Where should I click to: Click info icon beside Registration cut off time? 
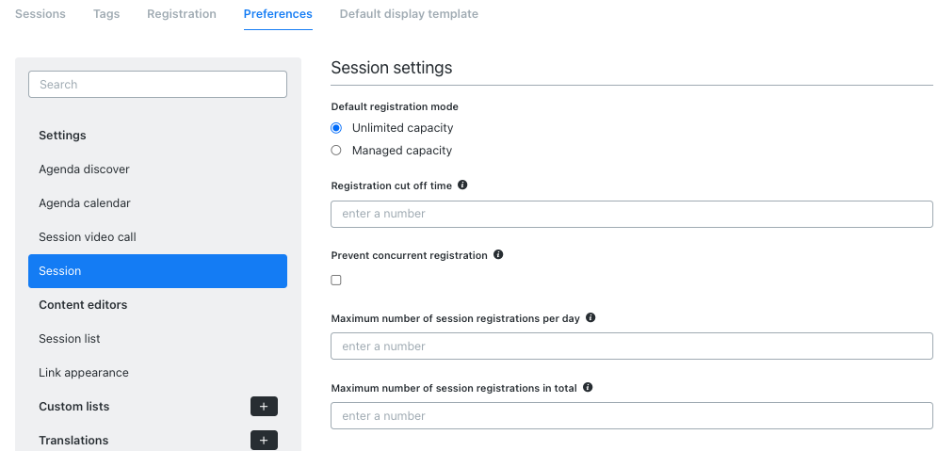point(462,185)
